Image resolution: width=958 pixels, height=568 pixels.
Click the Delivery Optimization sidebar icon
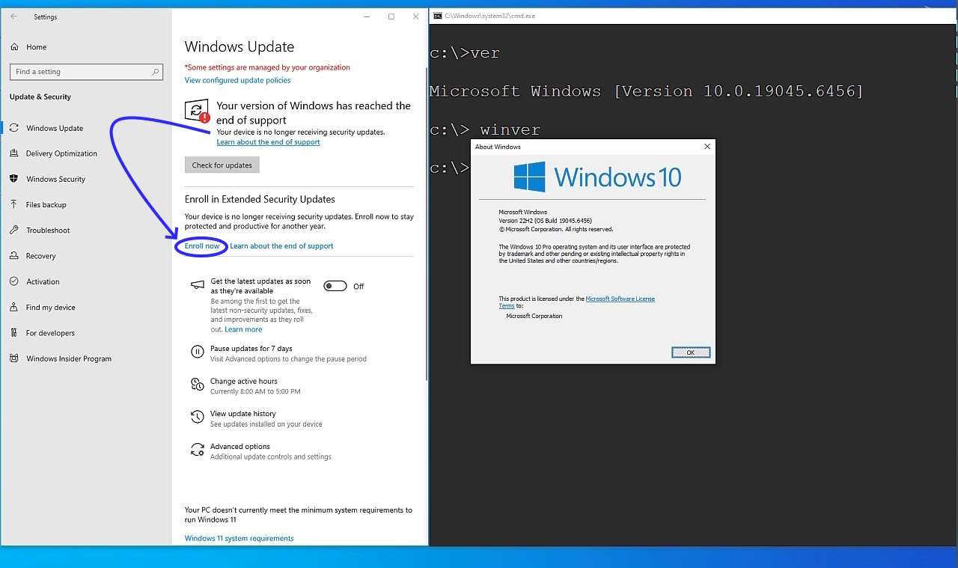click(x=14, y=153)
